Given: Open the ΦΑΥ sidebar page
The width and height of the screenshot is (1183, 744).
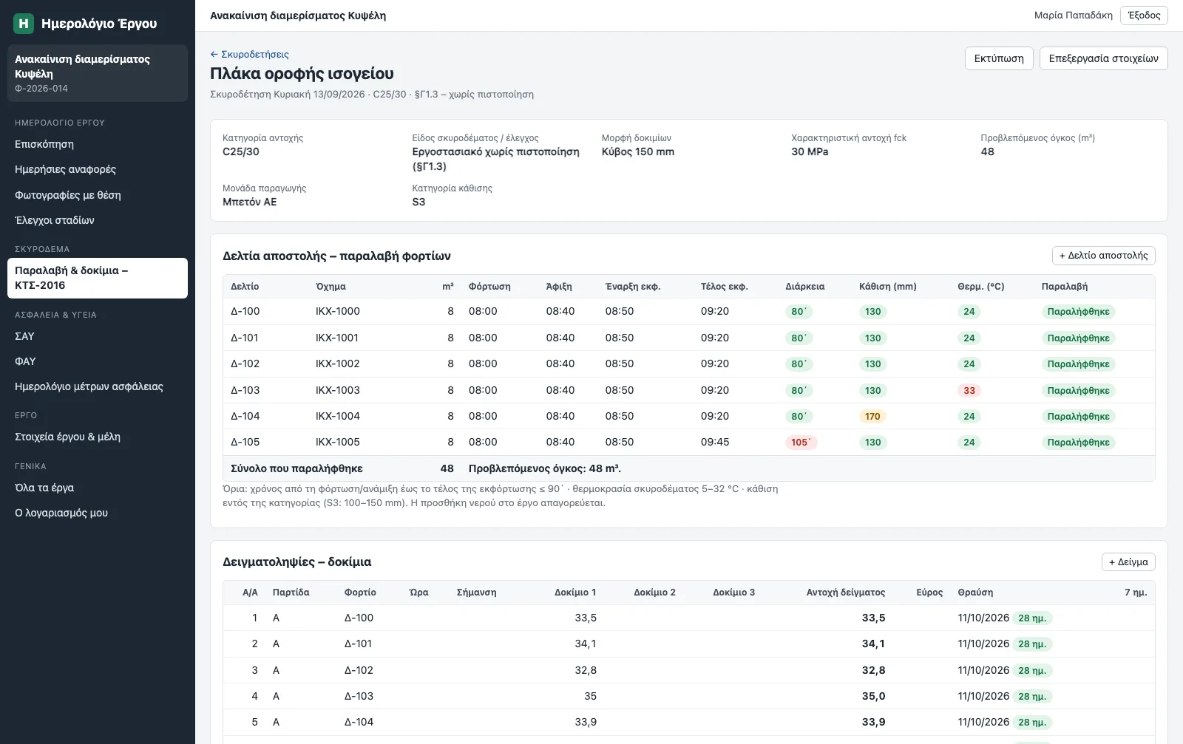Looking at the screenshot, I should click(98, 361).
